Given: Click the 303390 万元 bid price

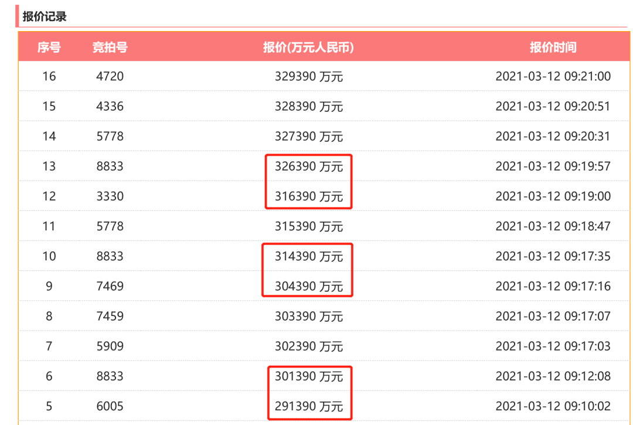Looking at the screenshot, I should [x=308, y=316].
